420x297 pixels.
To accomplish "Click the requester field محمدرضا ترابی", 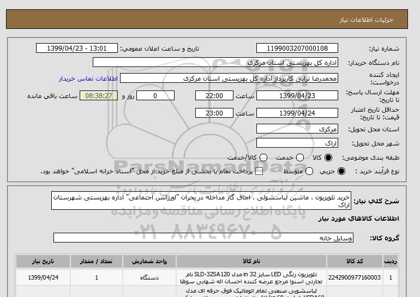I will pyautogui.click(x=229, y=78).
